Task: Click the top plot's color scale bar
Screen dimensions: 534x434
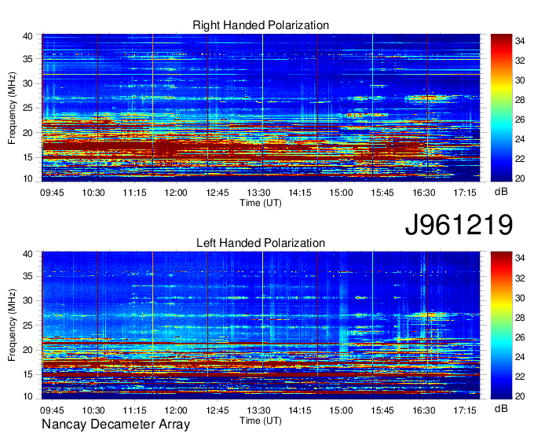Action: [x=501, y=108]
